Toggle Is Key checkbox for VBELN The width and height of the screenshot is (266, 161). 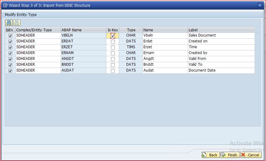click(113, 36)
